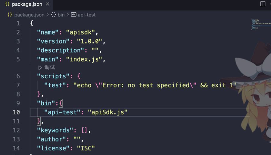The width and height of the screenshot is (271, 155).
Task: Click the JSON file icon in the tab
Action: pos(8,4)
